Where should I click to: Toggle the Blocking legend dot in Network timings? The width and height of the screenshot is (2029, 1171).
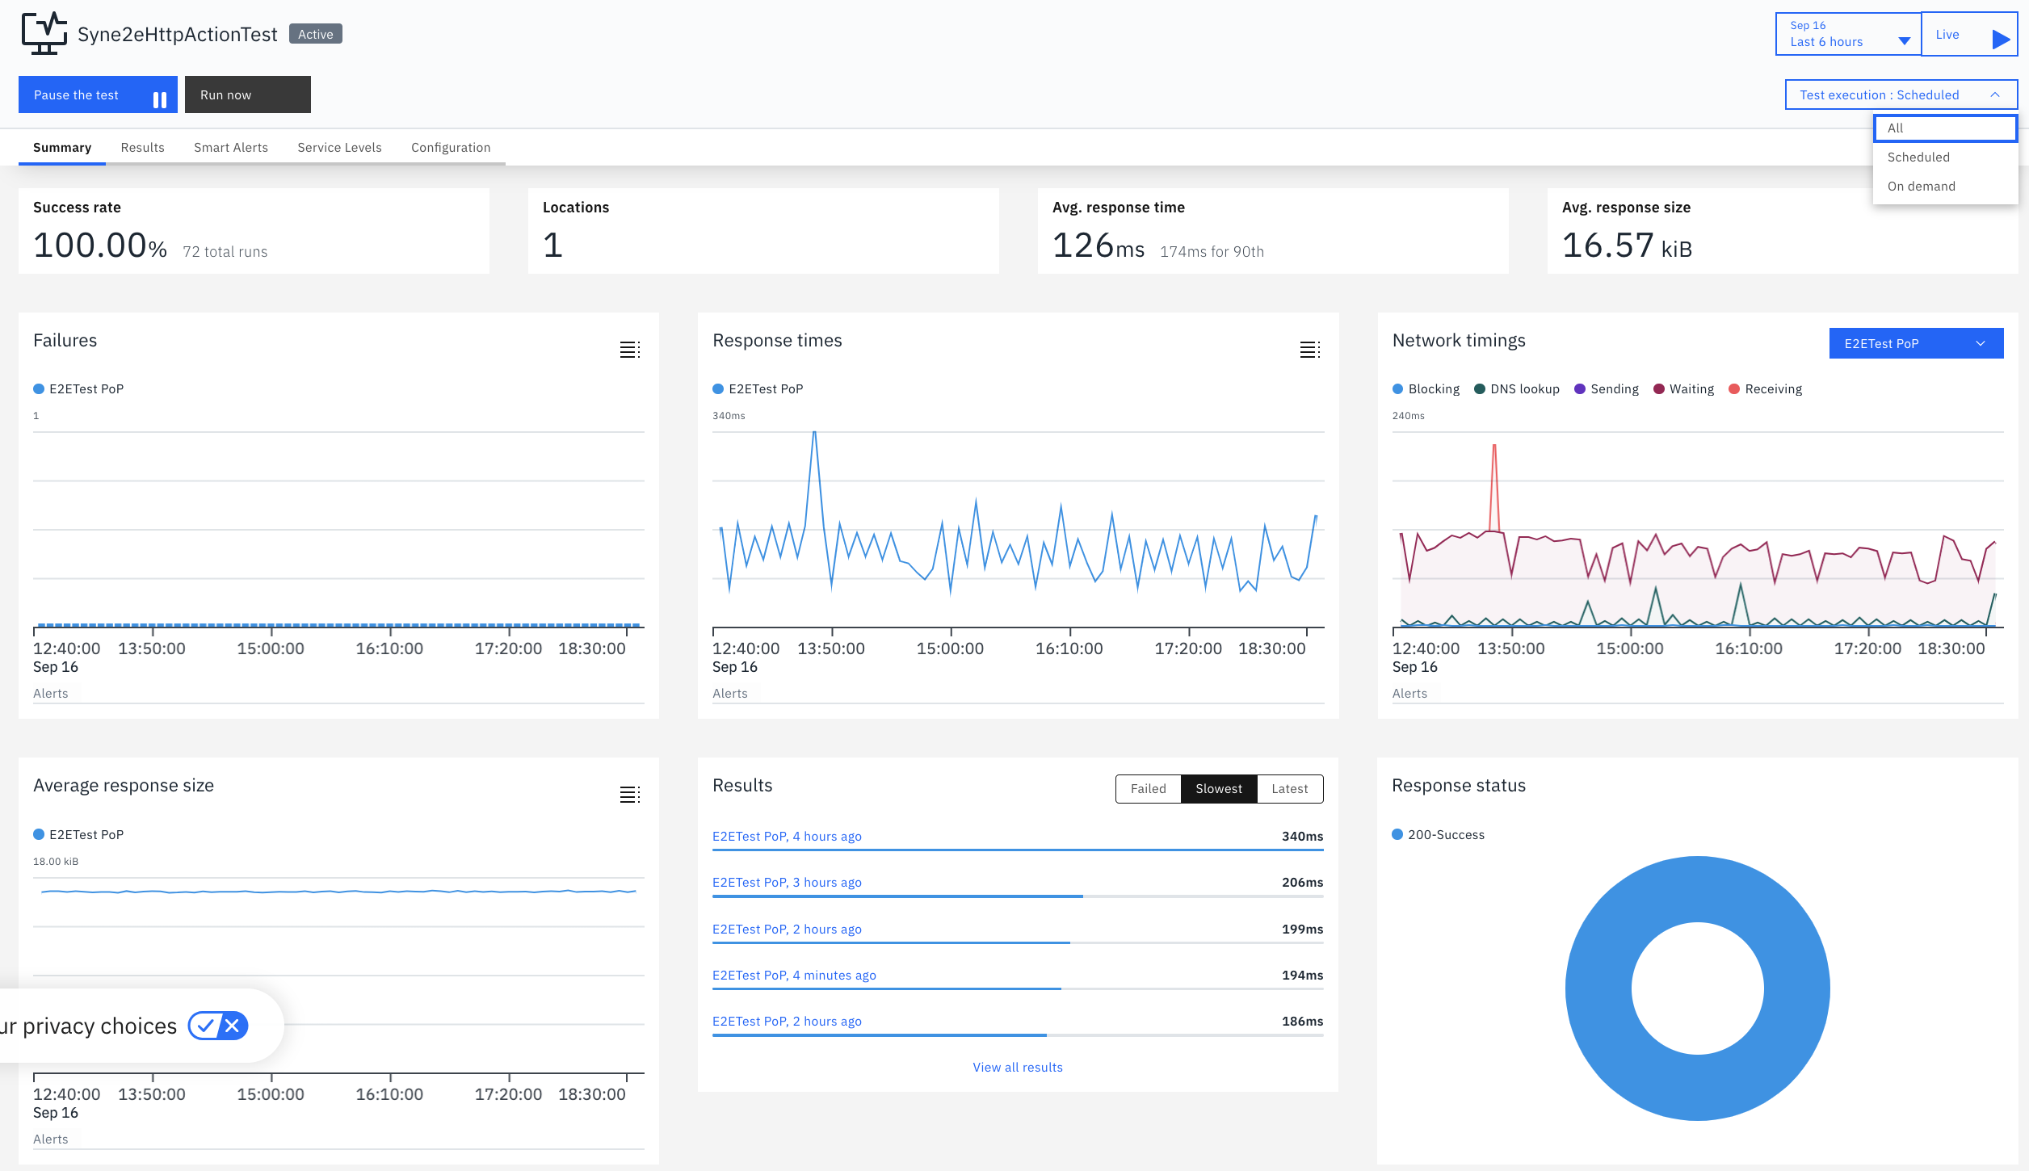click(1397, 389)
